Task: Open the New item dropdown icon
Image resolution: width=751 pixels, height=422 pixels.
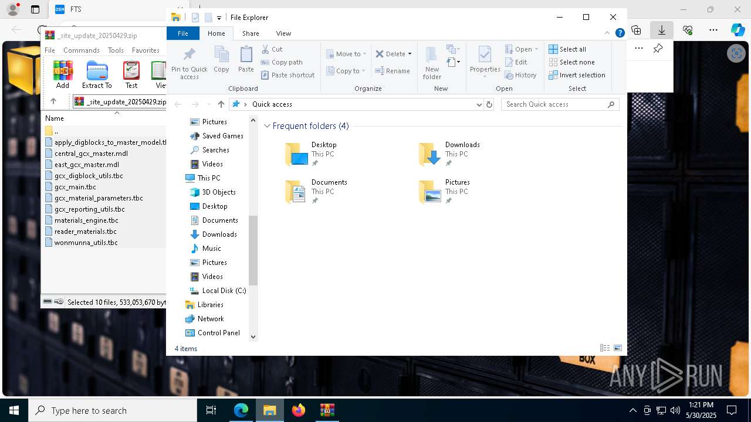Action: point(452,49)
